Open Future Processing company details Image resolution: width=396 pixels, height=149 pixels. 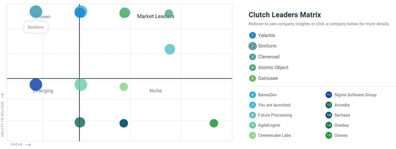click(x=275, y=115)
